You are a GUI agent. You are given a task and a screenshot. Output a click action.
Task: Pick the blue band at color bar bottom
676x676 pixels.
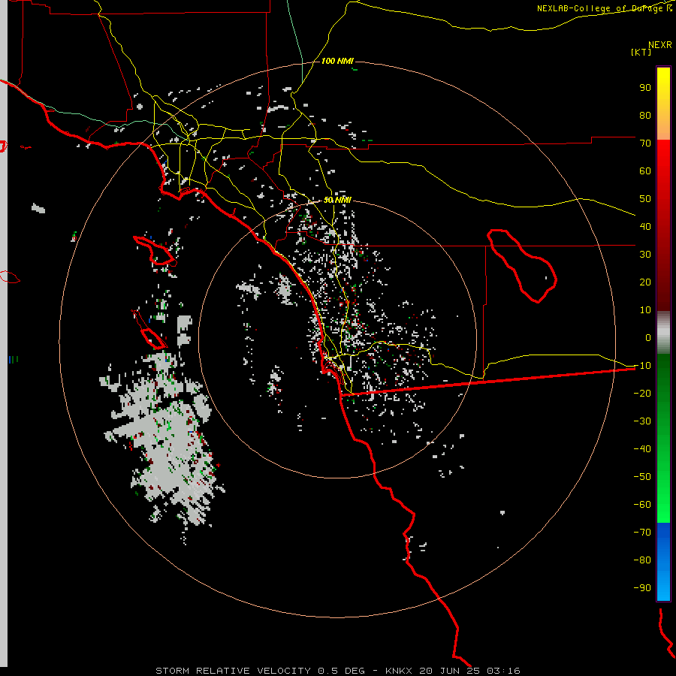coord(663,562)
